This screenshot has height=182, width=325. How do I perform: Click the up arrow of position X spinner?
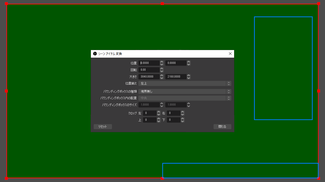tap(162, 62)
